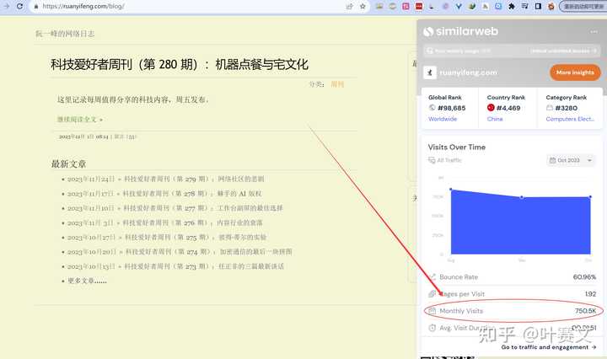This screenshot has width=607, height=359.
Task: Click the site lock icon in address bar
Action: (36, 7)
